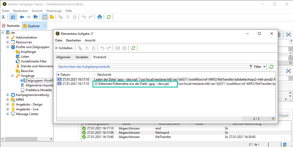Click the parent folder up icon
The width and height of the screenshot is (293, 147).
point(35,17)
